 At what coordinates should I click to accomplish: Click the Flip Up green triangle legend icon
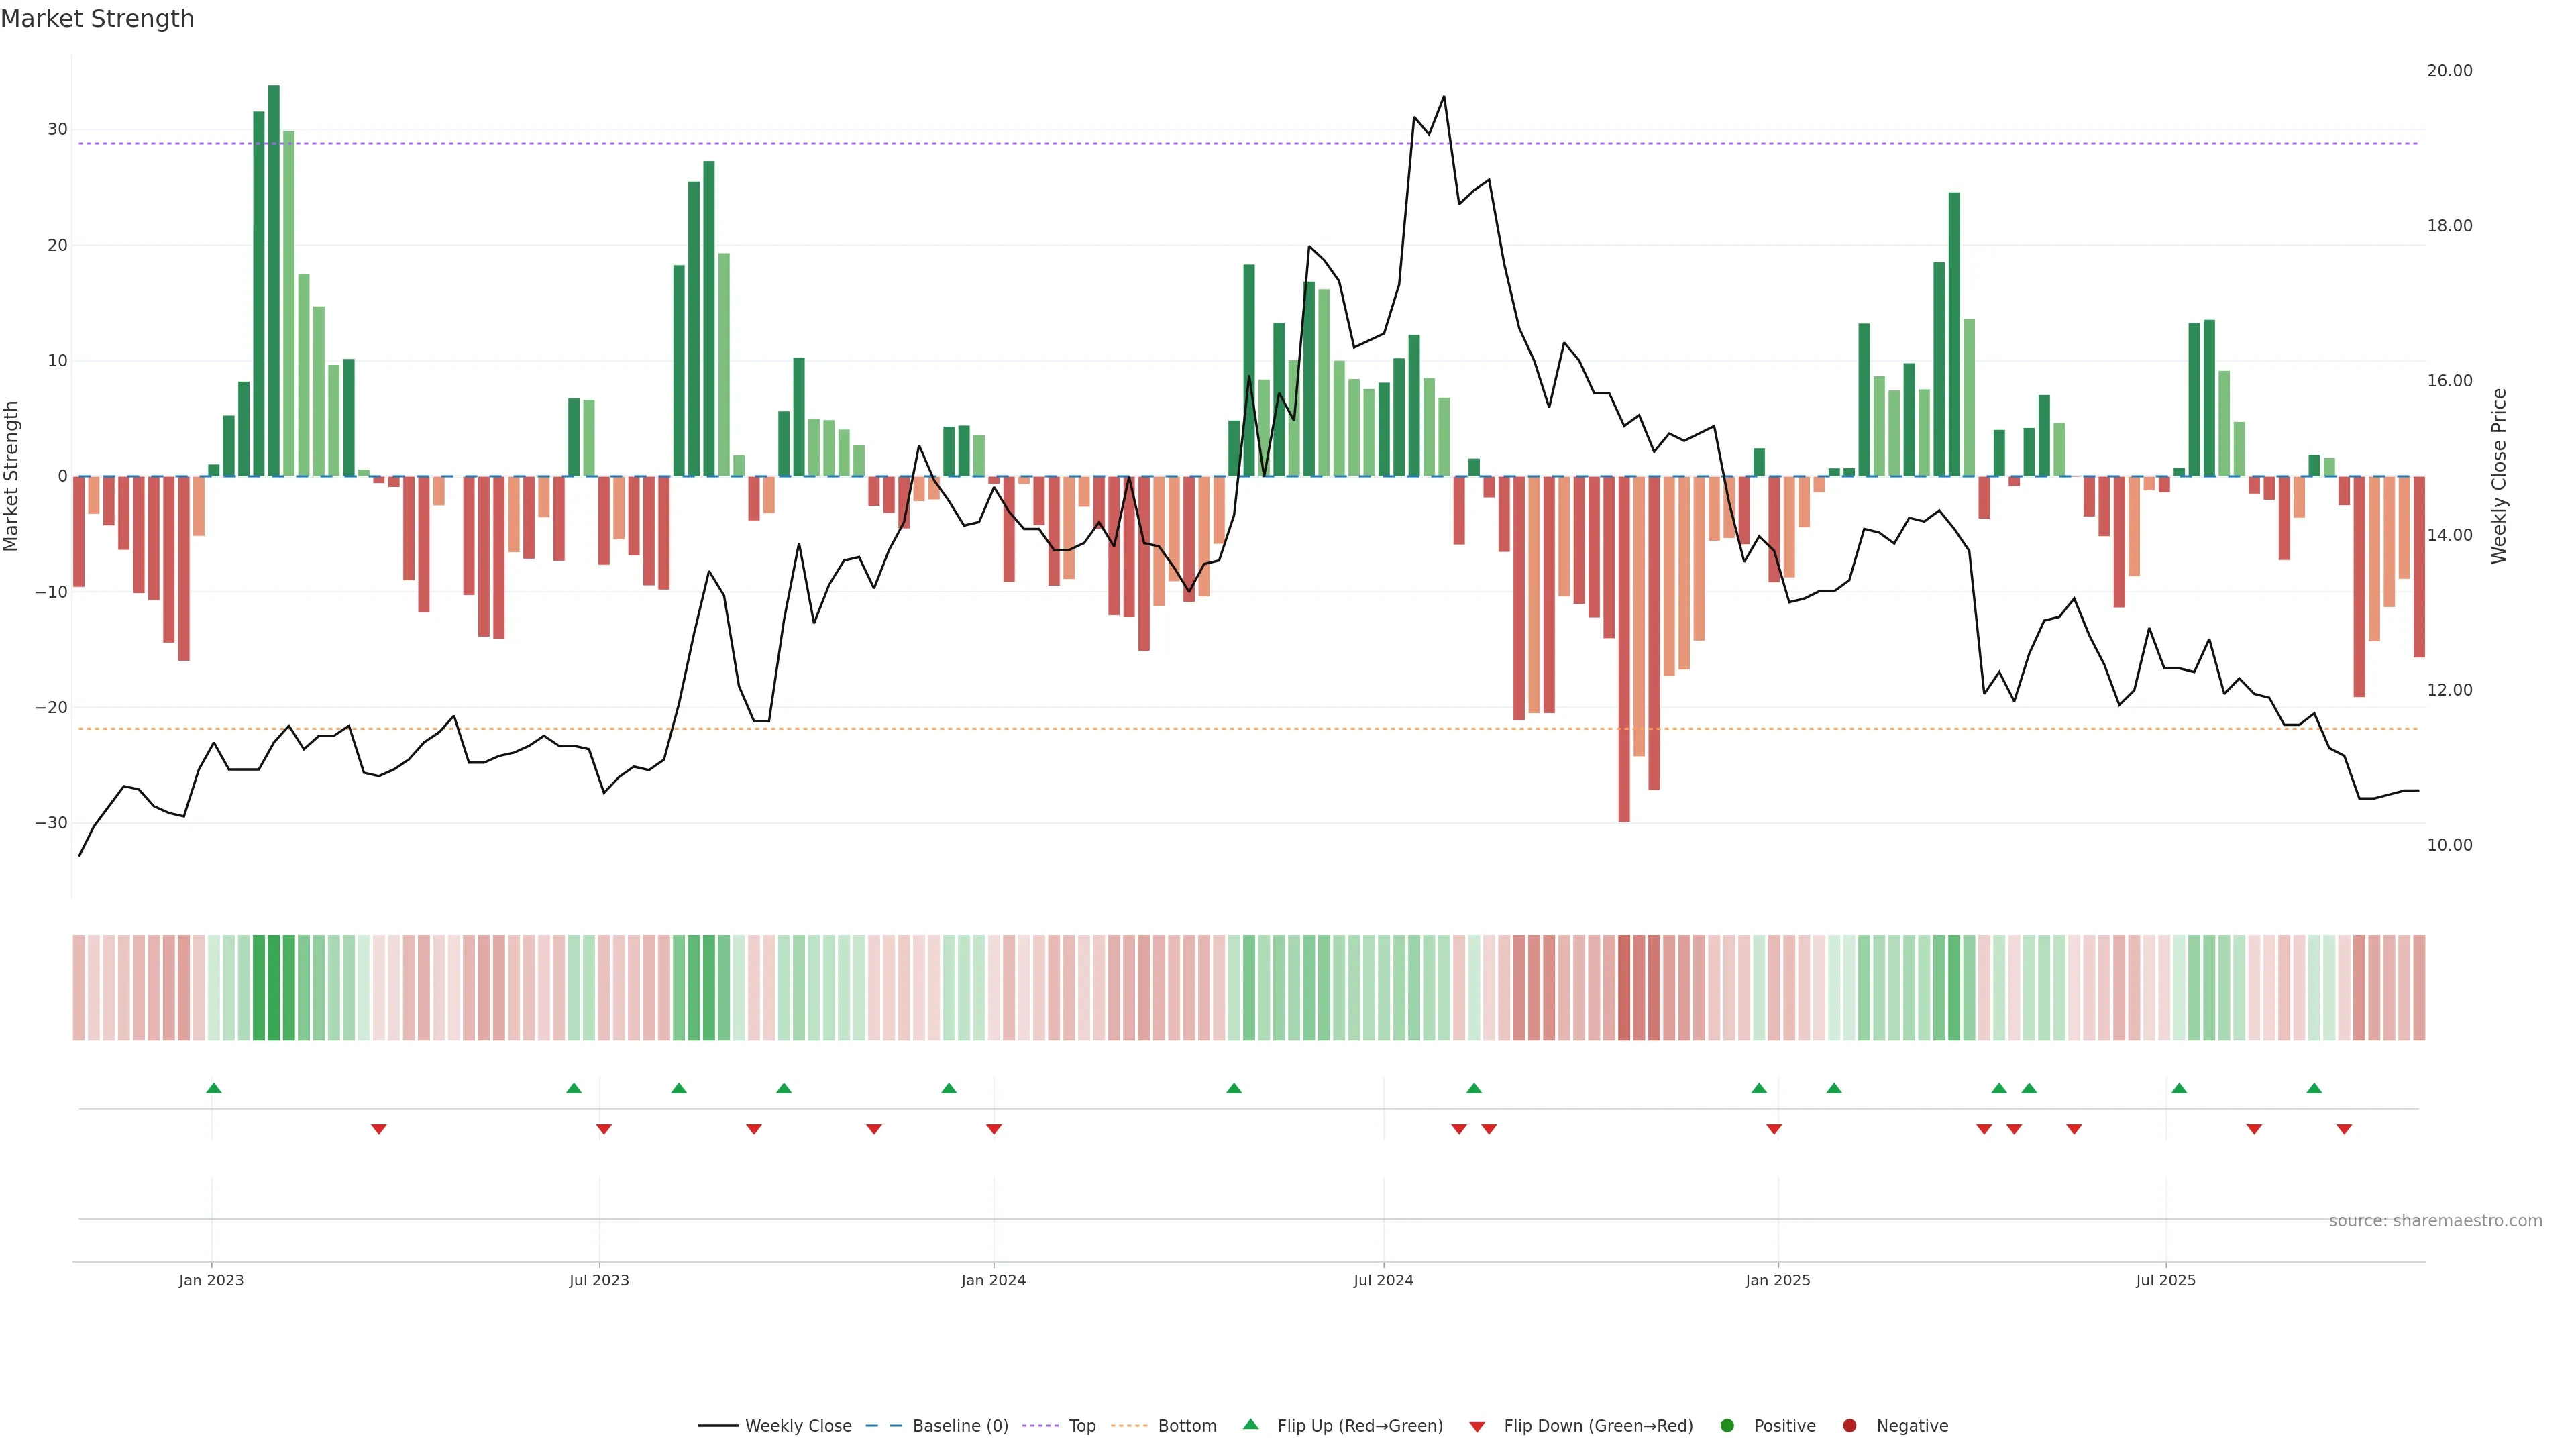[1250, 1424]
